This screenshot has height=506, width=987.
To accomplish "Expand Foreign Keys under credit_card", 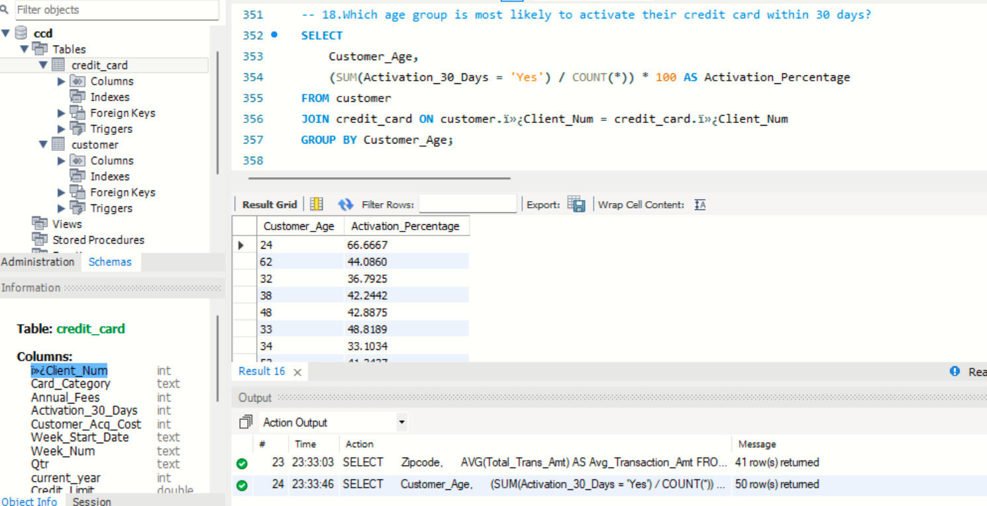I will [x=62, y=113].
